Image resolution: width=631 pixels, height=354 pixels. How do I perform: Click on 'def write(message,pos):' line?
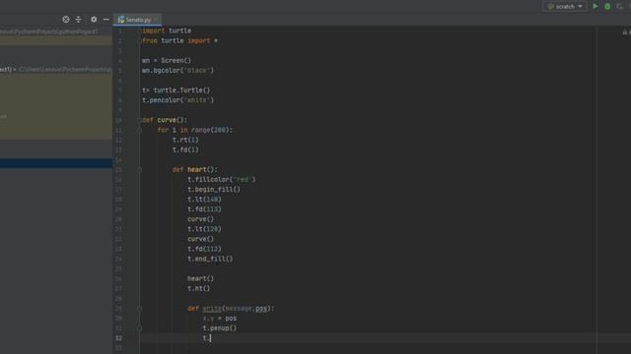231,309
